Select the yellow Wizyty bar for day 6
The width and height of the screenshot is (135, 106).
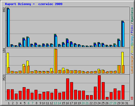point(27,67)
